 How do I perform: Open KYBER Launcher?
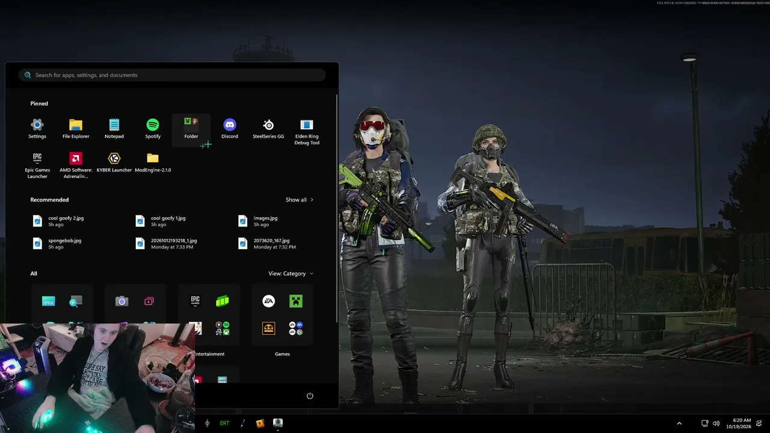click(x=114, y=162)
